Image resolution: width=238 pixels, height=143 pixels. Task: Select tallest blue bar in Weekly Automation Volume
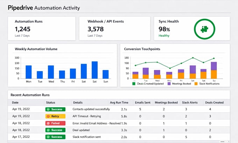(x=95, y=70)
